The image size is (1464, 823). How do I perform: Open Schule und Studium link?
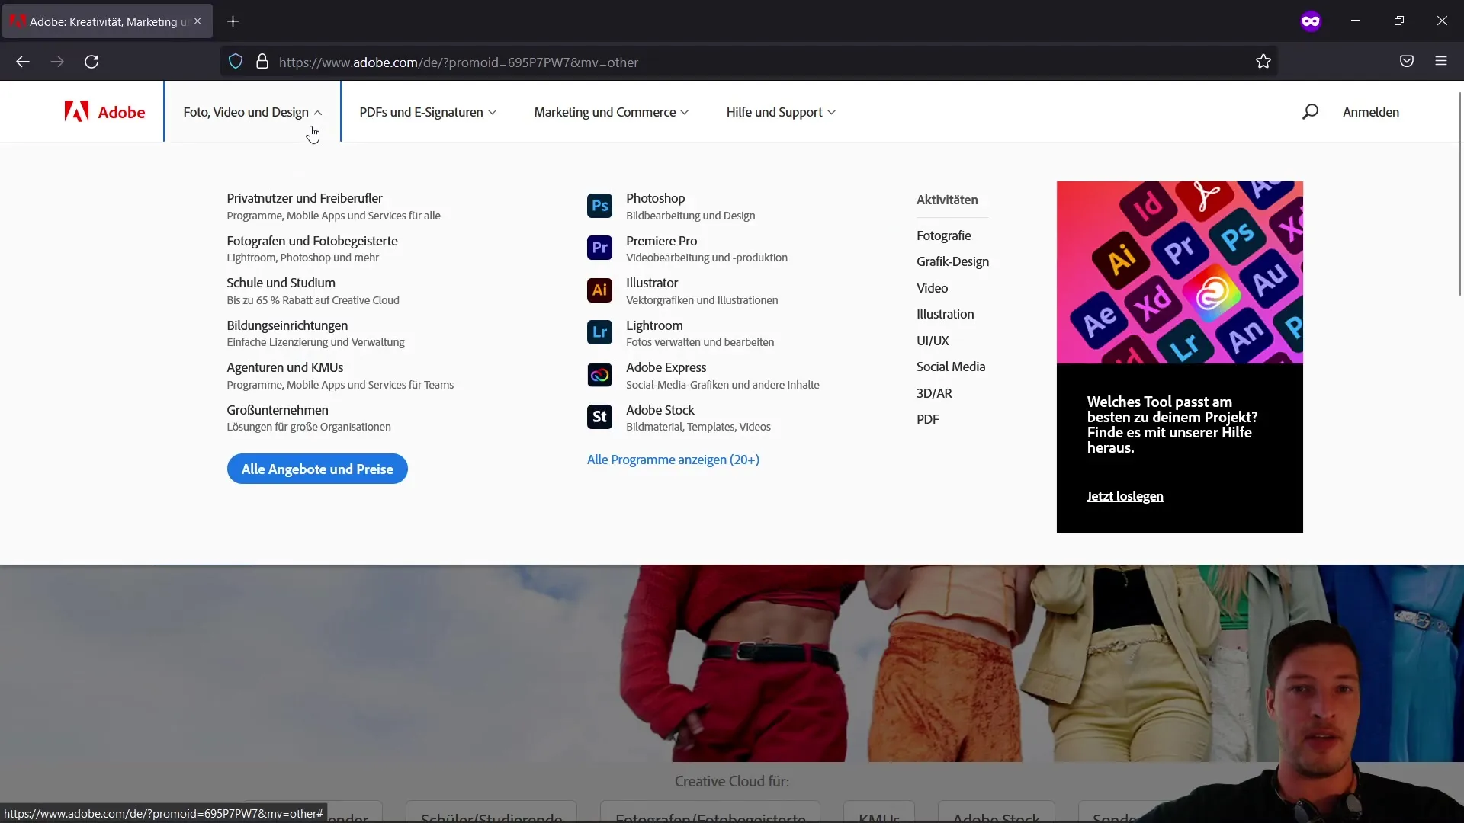tap(281, 283)
